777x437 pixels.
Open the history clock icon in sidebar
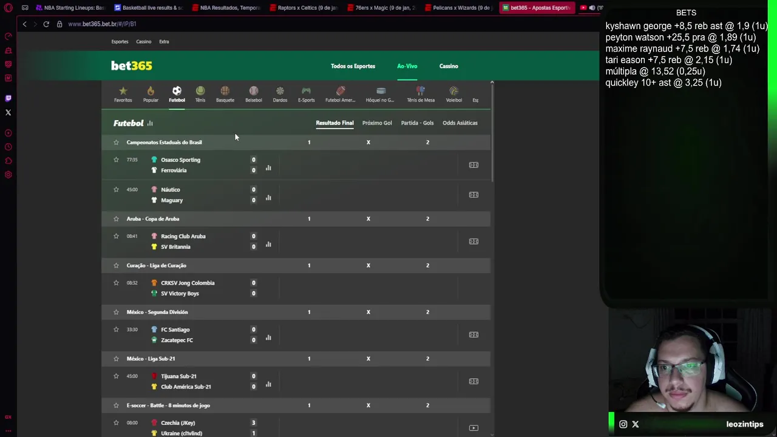(8, 147)
